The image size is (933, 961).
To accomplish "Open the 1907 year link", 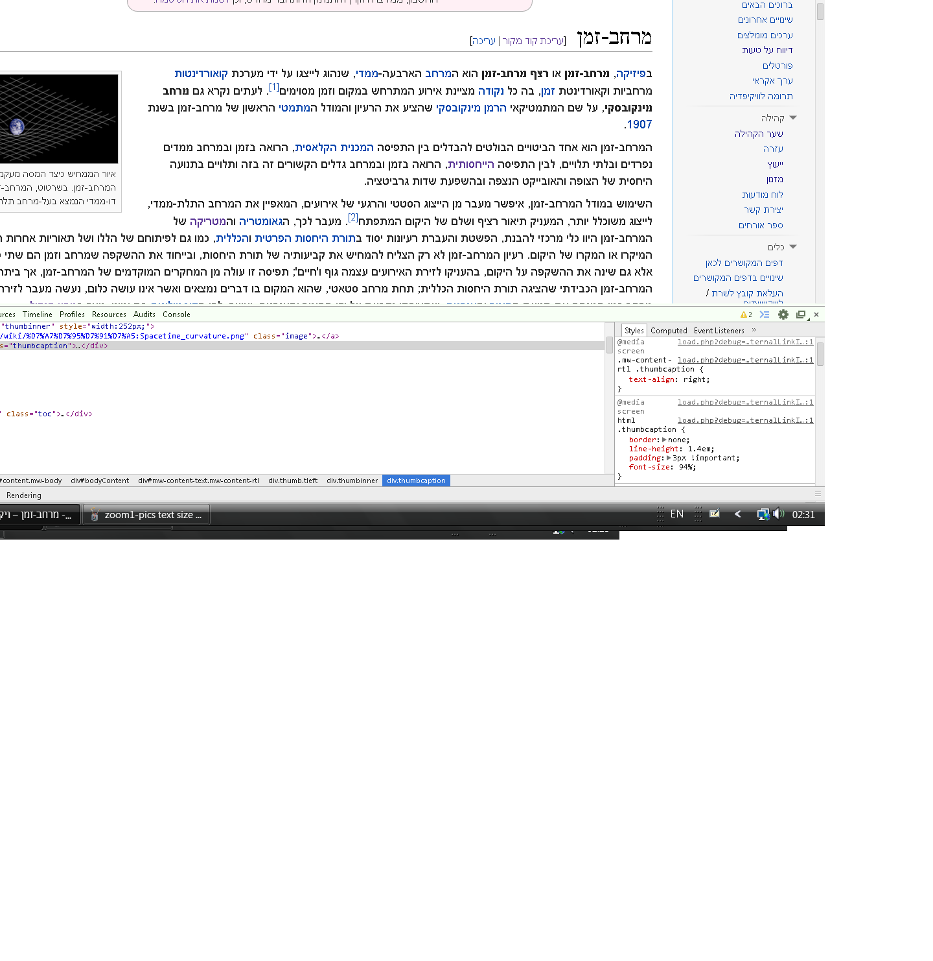I will click(x=639, y=125).
